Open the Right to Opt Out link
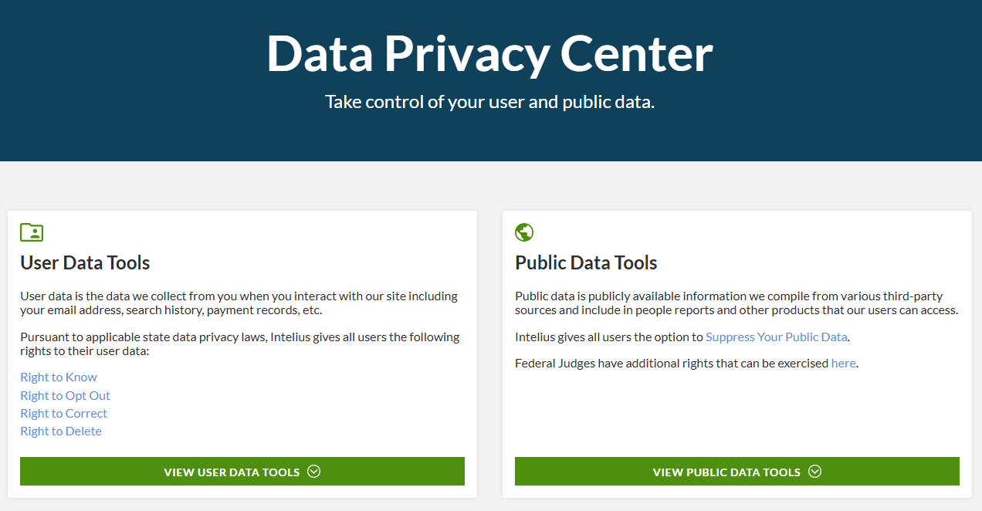This screenshot has width=982, height=511. coord(66,395)
